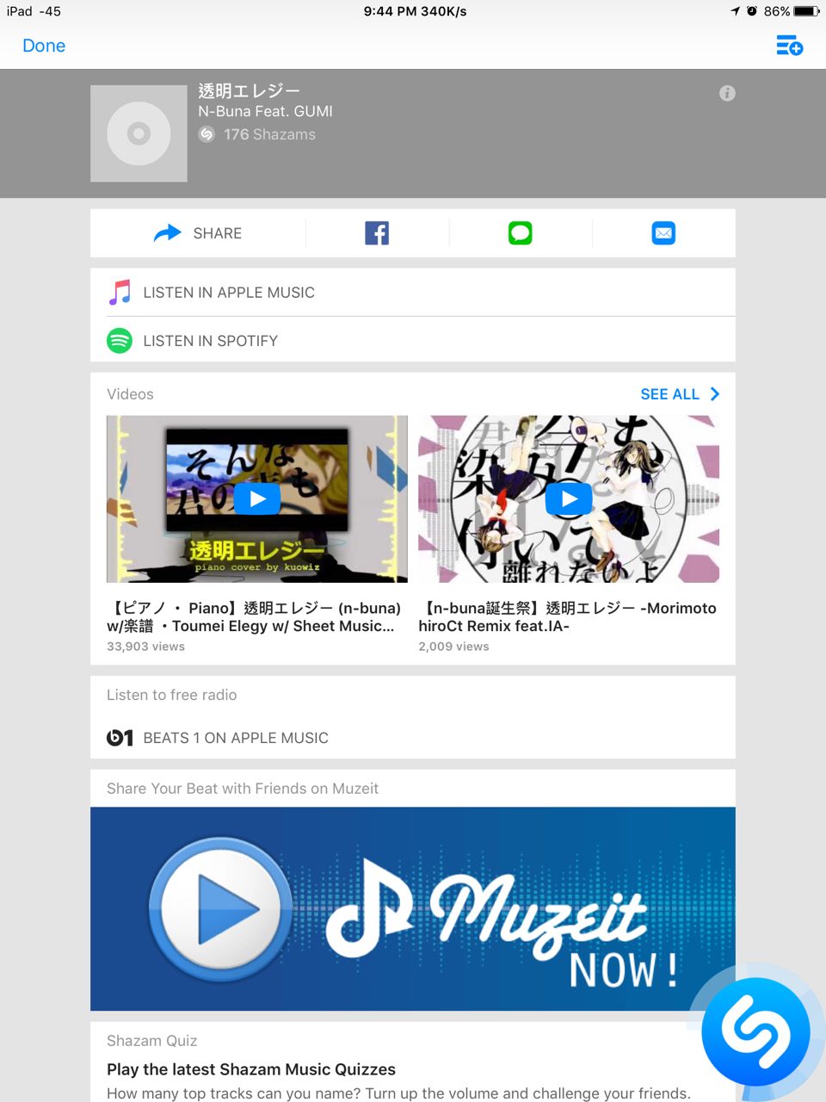The image size is (826, 1102).
Task: Tap the SHARE label
Action: pos(218,233)
